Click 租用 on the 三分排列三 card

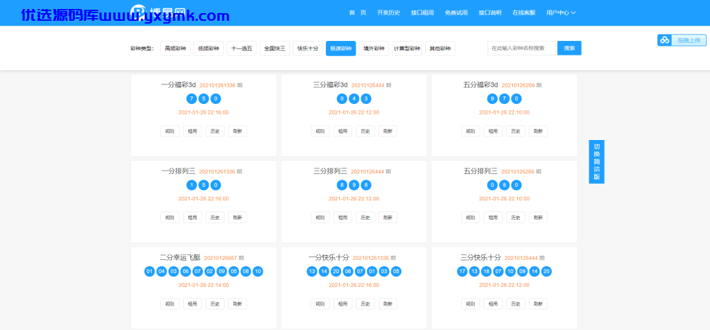343,217
